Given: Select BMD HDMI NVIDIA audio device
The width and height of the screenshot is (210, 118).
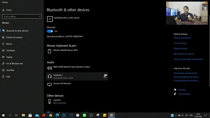Looking at the screenshot, I should (77, 68).
